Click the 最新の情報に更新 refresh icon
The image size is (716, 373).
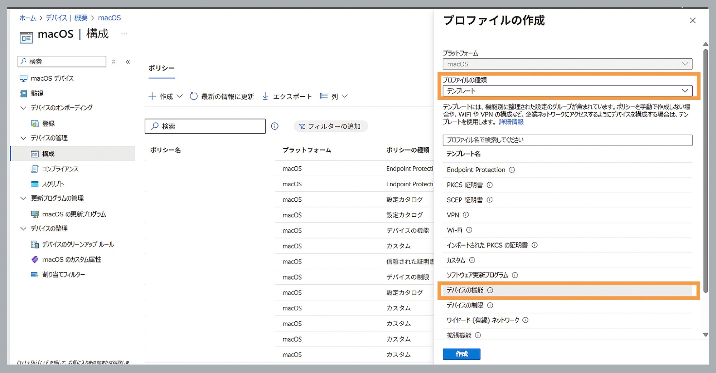click(x=194, y=96)
